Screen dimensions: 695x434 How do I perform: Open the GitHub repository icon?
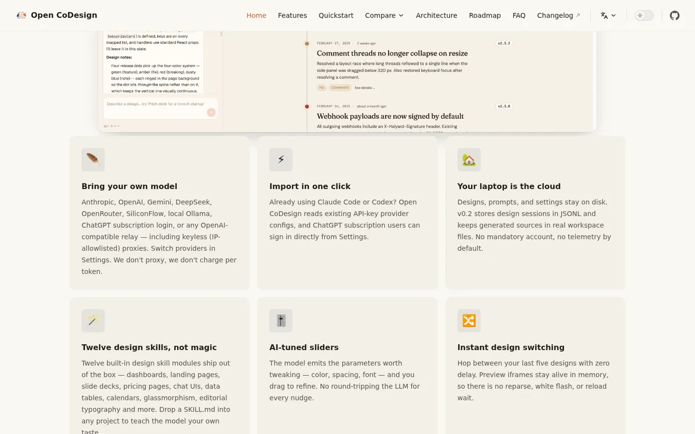tap(675, 16)
